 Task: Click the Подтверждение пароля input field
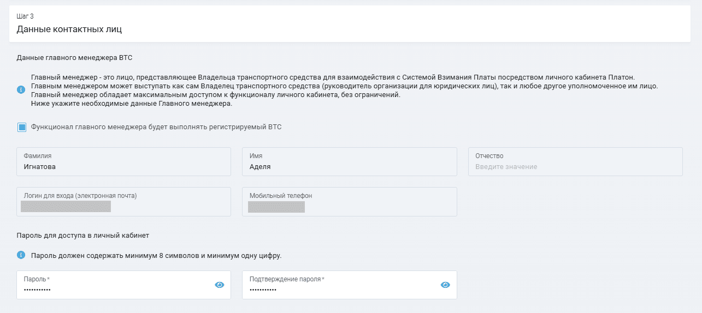[x=350, y=285]
